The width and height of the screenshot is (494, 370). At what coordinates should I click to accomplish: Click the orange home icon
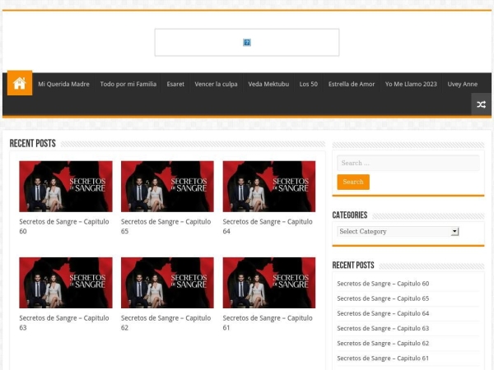pos(20,83)
